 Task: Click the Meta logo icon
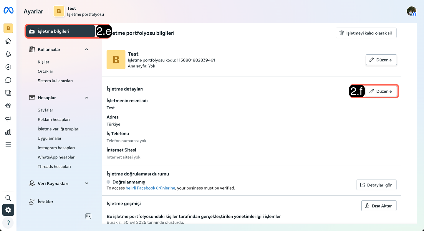coord(8,11)
